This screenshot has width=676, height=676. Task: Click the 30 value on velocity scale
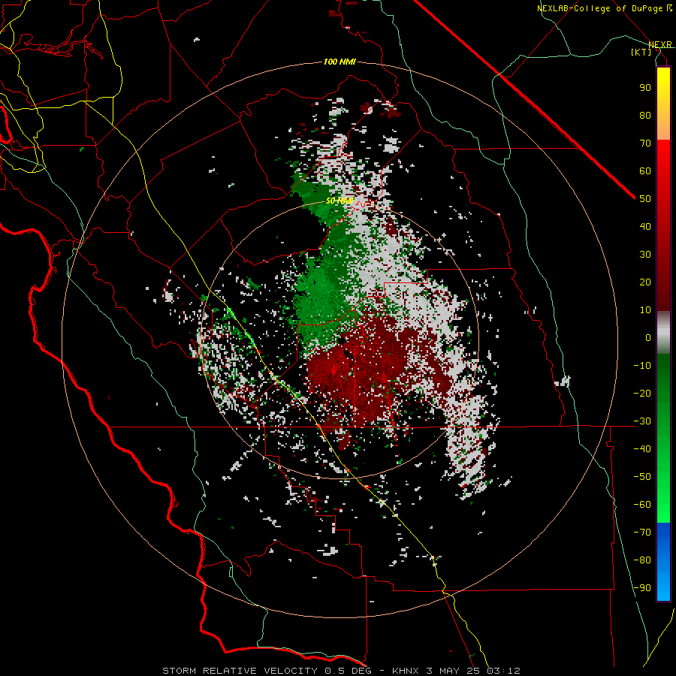pyautogui.click(x=645, y=255)
